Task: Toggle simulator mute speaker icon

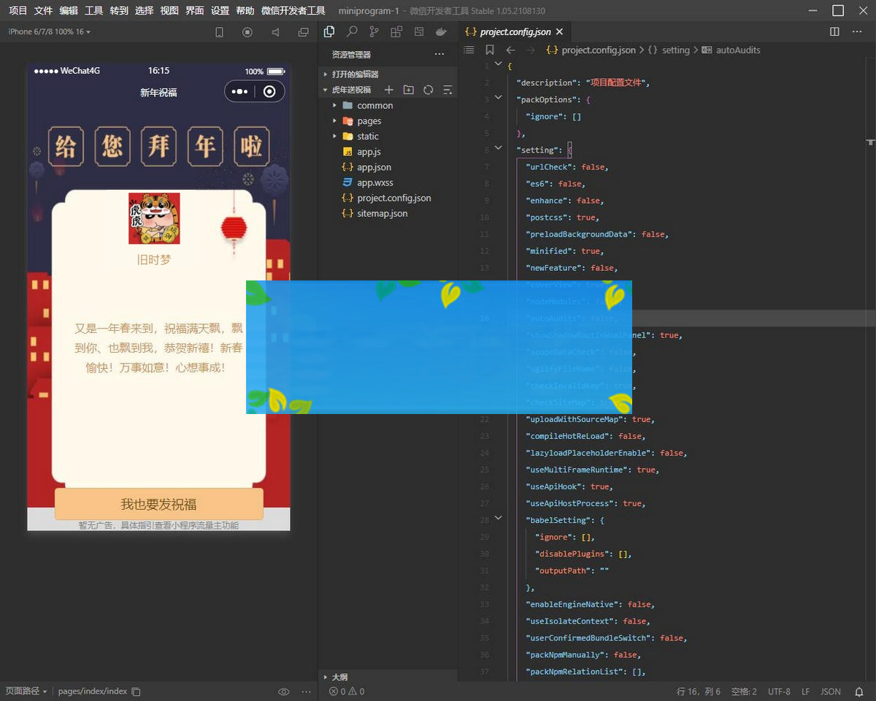Action: (x=275, y=32)
